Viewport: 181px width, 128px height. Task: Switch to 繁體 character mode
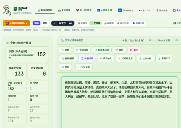tap(45, 23)
